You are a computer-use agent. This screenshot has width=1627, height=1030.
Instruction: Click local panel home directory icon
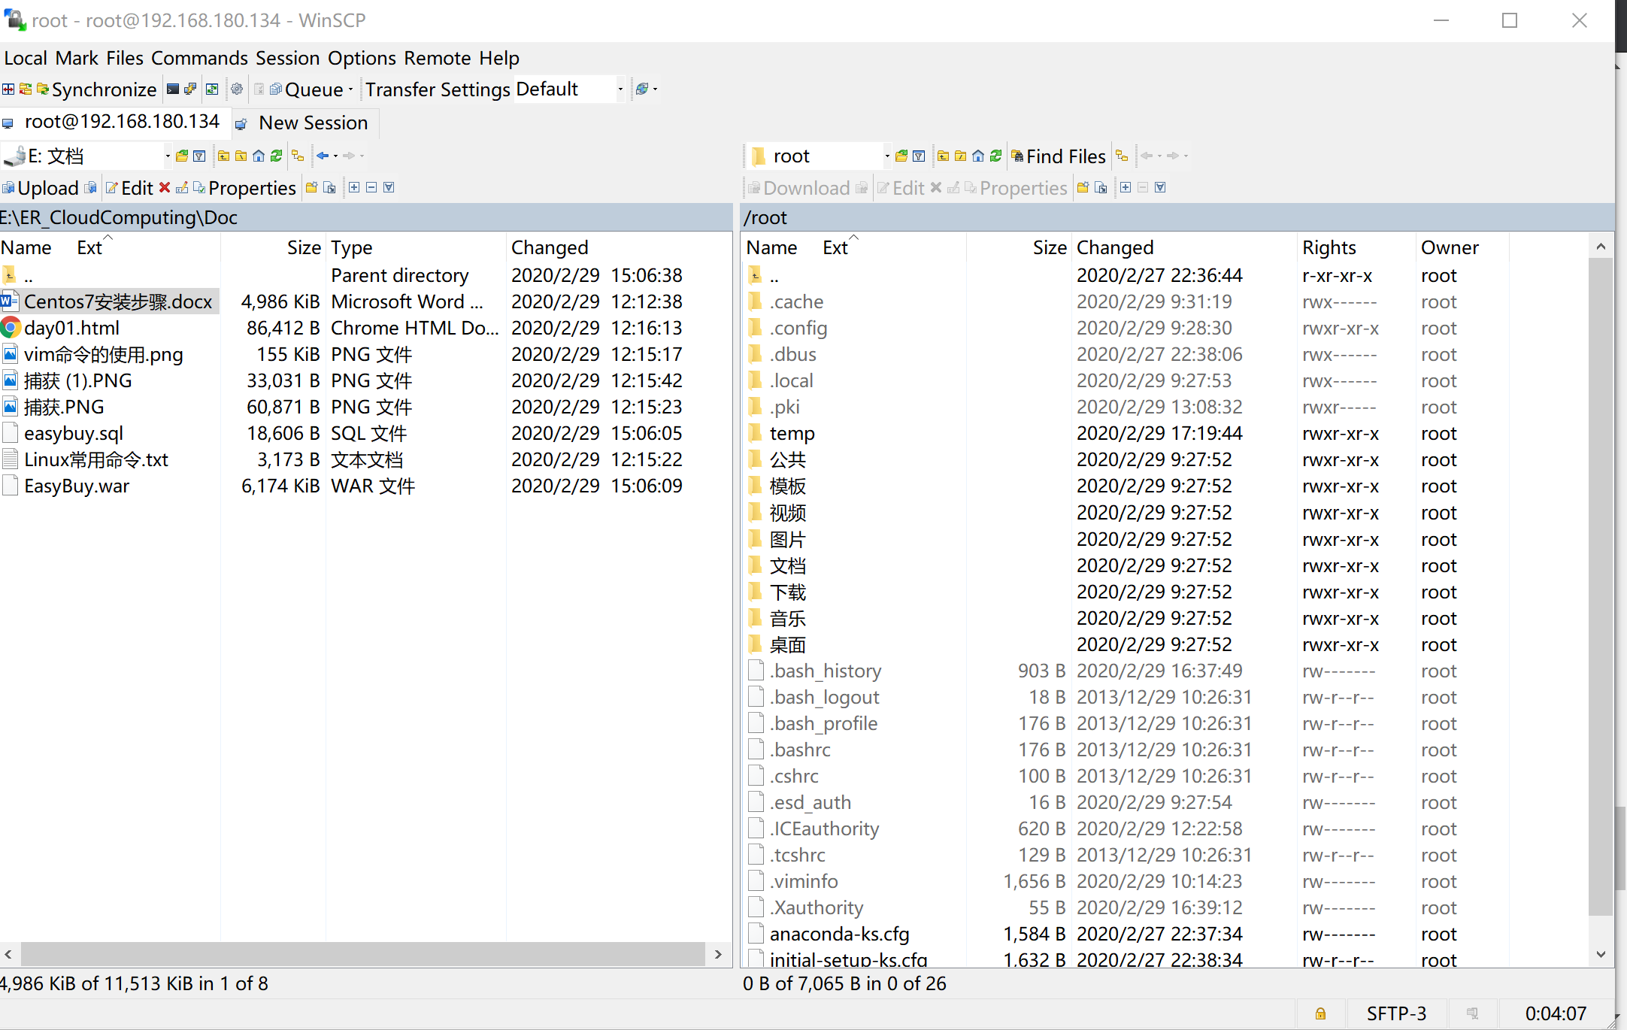pyautogui.click(x=259, y=156)
